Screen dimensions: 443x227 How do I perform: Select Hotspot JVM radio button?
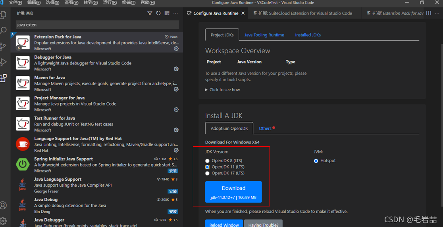coord(316,161)
